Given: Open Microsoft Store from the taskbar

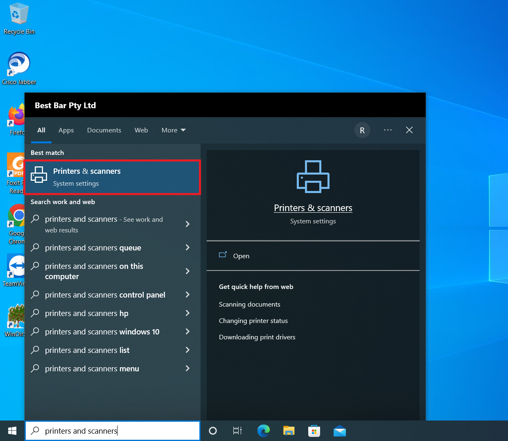Looking at the screenshot, I should 314,431.
